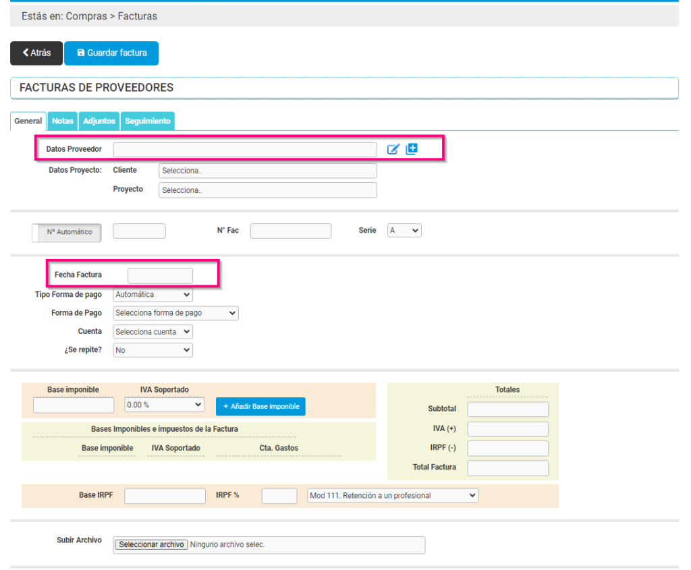Open the Mod 111 retención dropdown
The height and width of the screenshot is (570, 691).
[392, 494]
